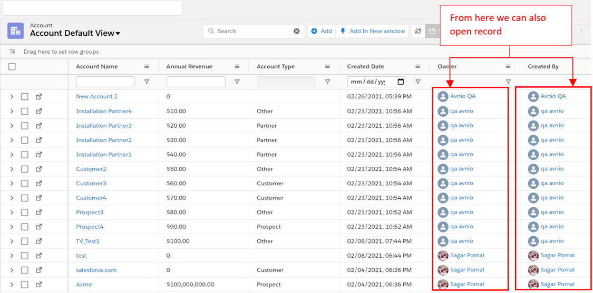Open the salesforce.com account link
The width and height of the screenshot is (593, 293).
(x=96, y=270)
